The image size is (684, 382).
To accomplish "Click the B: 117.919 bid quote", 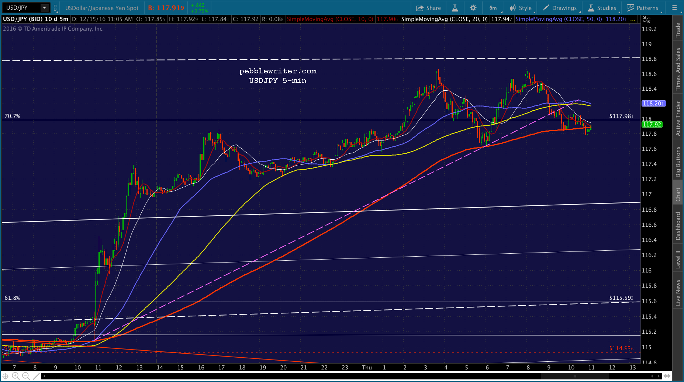I will [166, 8].
